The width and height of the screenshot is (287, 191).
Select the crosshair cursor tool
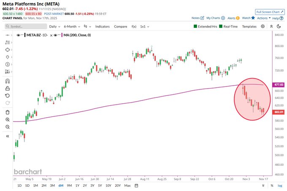tap(7, 35)
